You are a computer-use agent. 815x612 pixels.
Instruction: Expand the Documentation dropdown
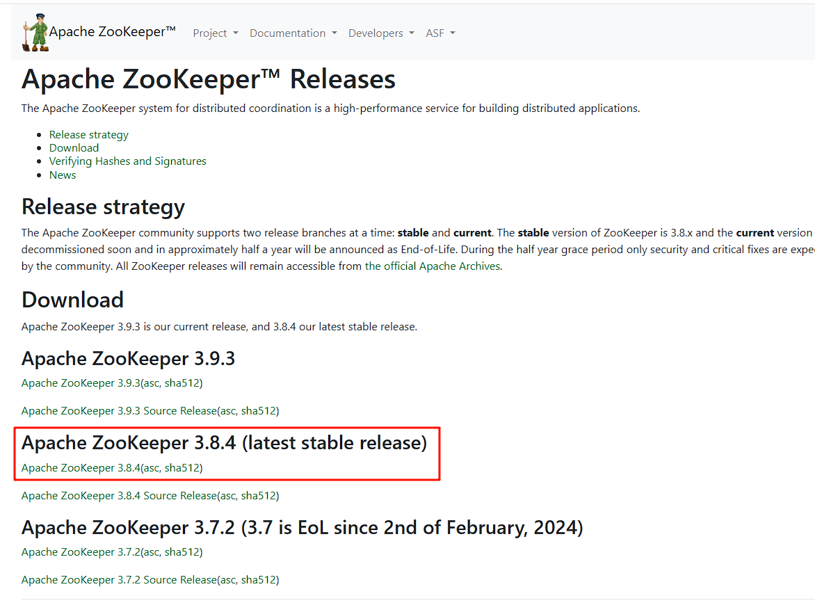[x=293, y=33]
